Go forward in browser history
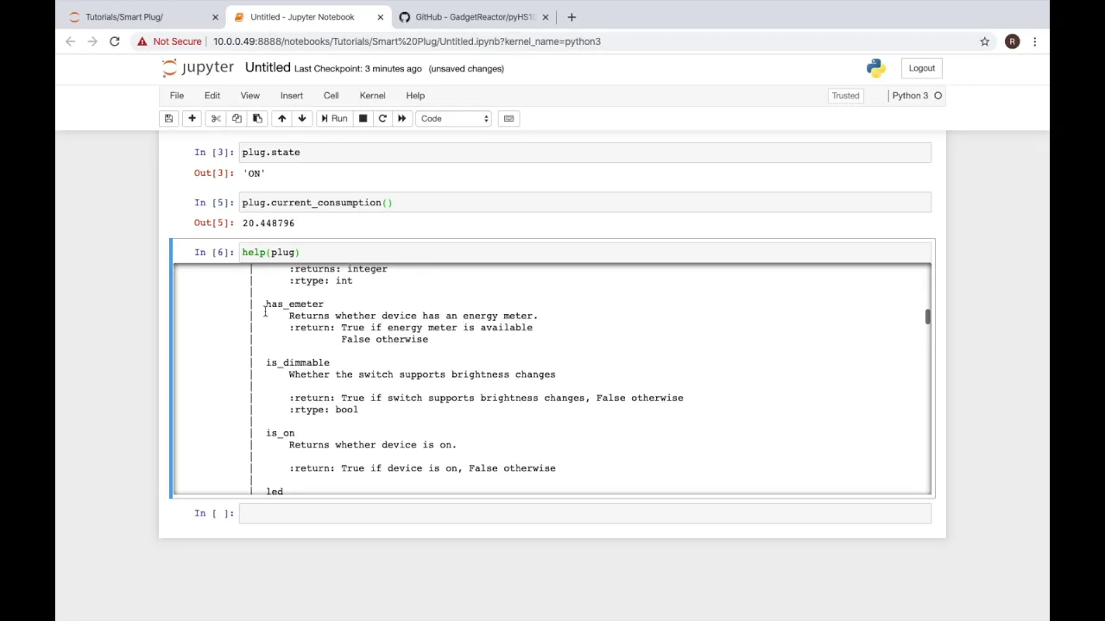Viewport: 1105px width, 621px height. [92, 41]
